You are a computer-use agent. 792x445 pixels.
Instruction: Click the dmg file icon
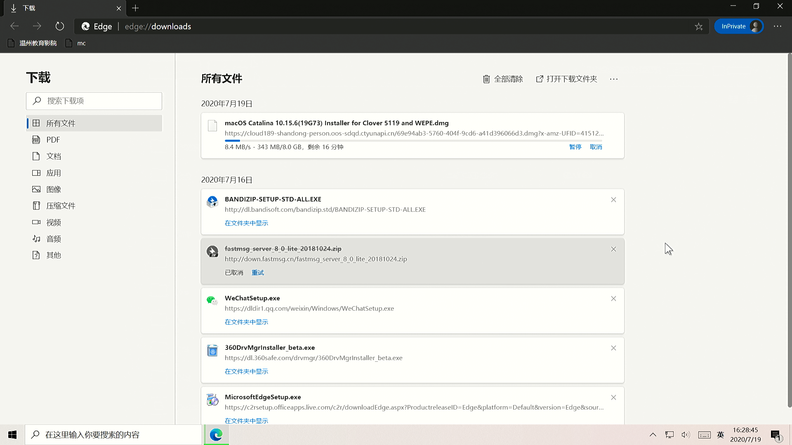click(x=212, y=126)
